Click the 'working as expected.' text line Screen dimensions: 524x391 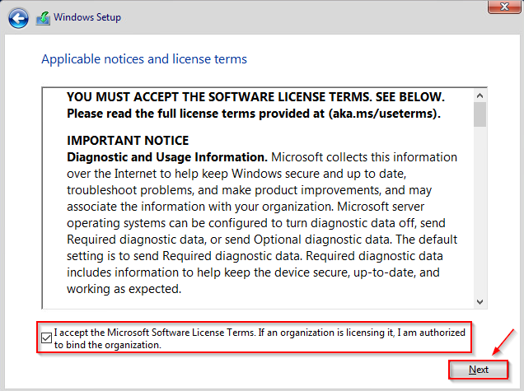[x=124, y=289]
